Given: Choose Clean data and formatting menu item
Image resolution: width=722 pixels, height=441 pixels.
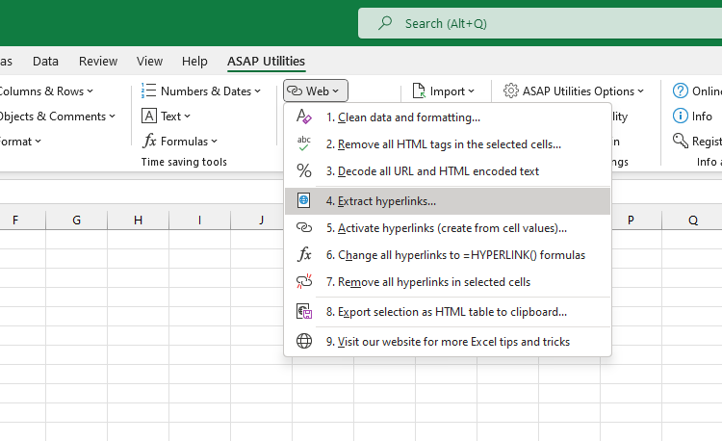Looking at the screenshot, I should coord(448,117).
